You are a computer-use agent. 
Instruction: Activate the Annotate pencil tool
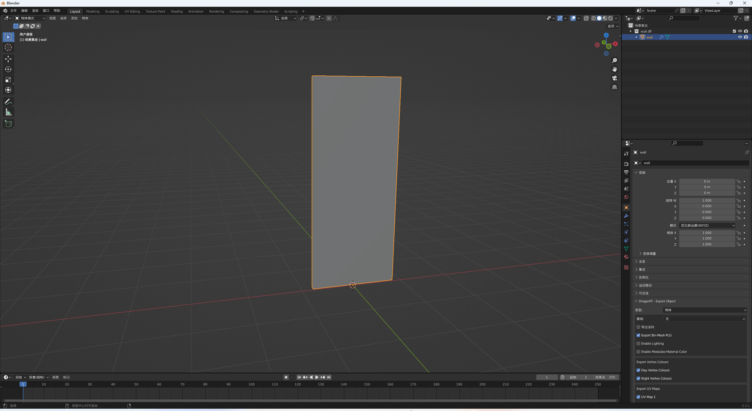point(8,102)
